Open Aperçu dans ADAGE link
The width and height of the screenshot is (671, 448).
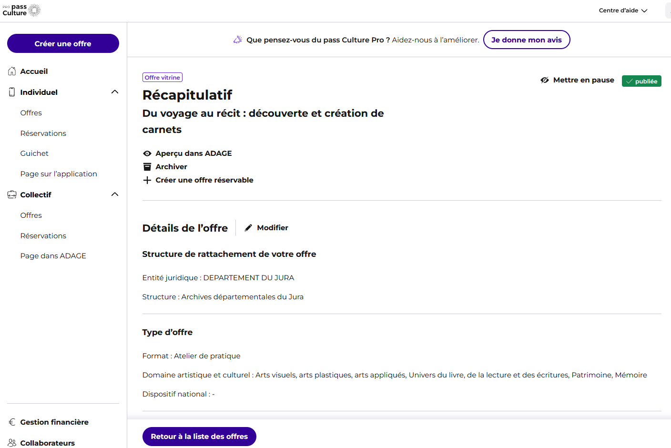[187, 153]
